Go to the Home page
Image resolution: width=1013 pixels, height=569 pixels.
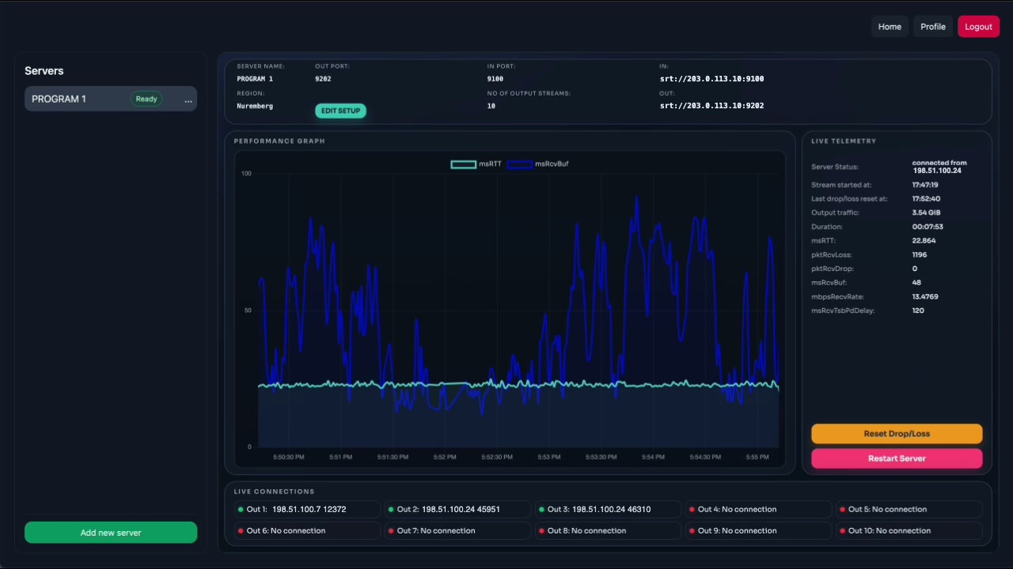point(890,26)
